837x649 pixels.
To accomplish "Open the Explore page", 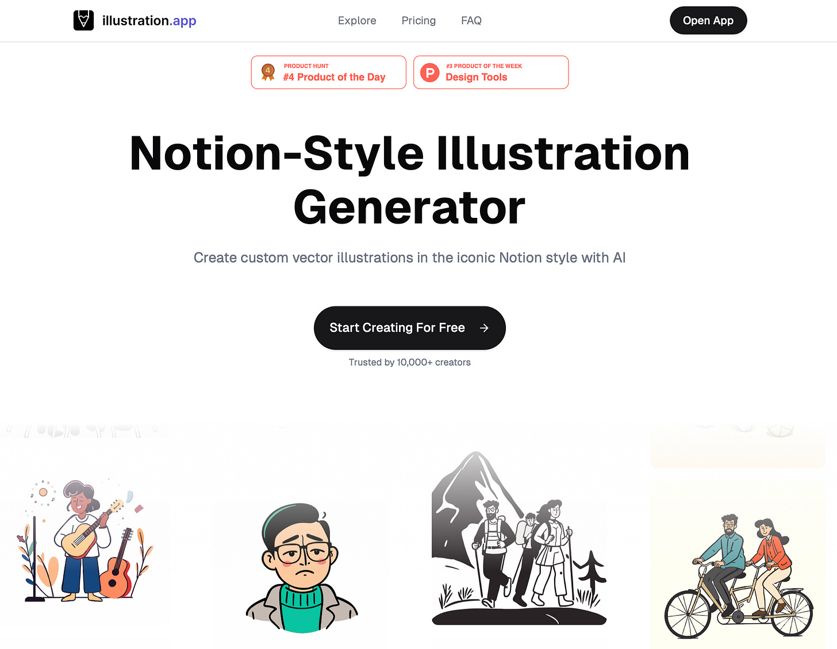I will pyautogui.click(x=357, y=21).
